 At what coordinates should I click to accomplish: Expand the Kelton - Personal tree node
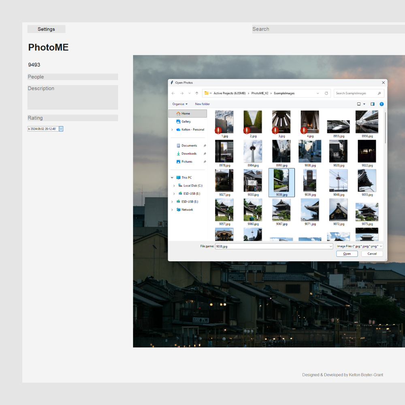tap(172, 130)
